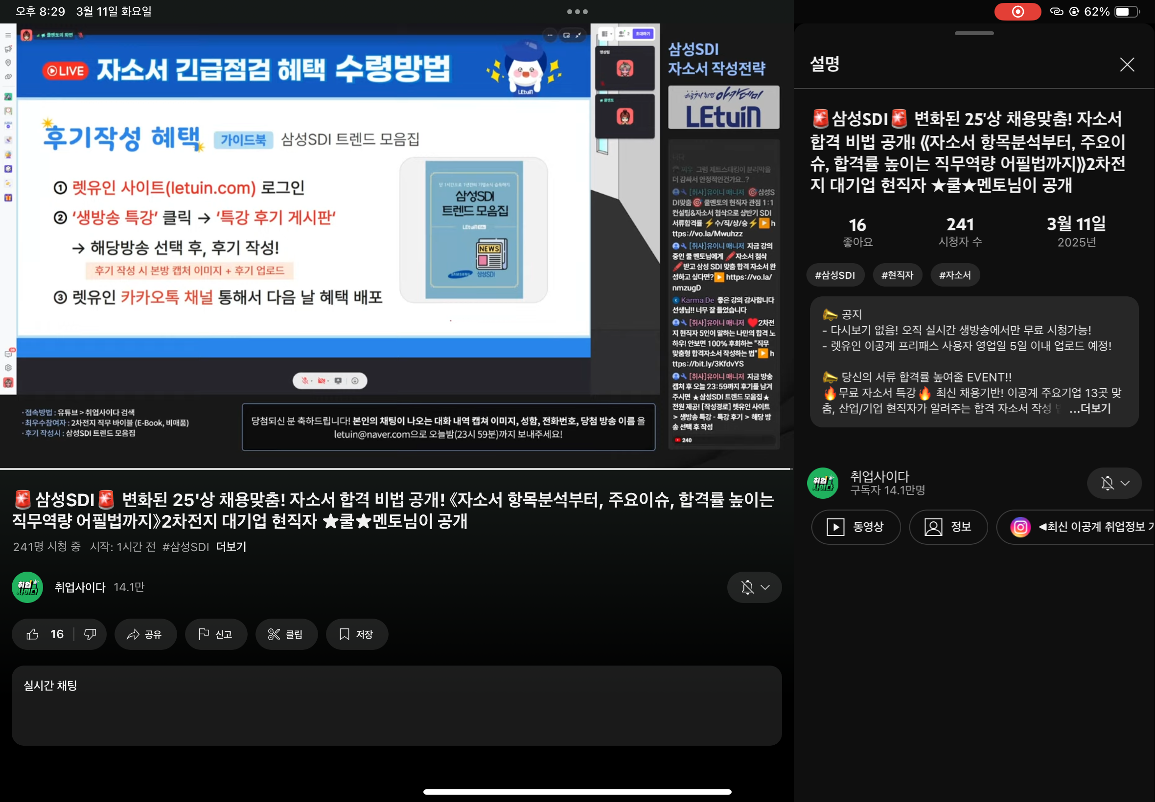The image size is (1155, 802).
Task: Click the thumbs down dislike icon
Action: pos(90,634)
